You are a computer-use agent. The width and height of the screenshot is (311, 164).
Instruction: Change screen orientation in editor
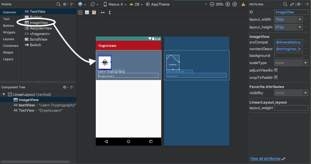[94, 4]
